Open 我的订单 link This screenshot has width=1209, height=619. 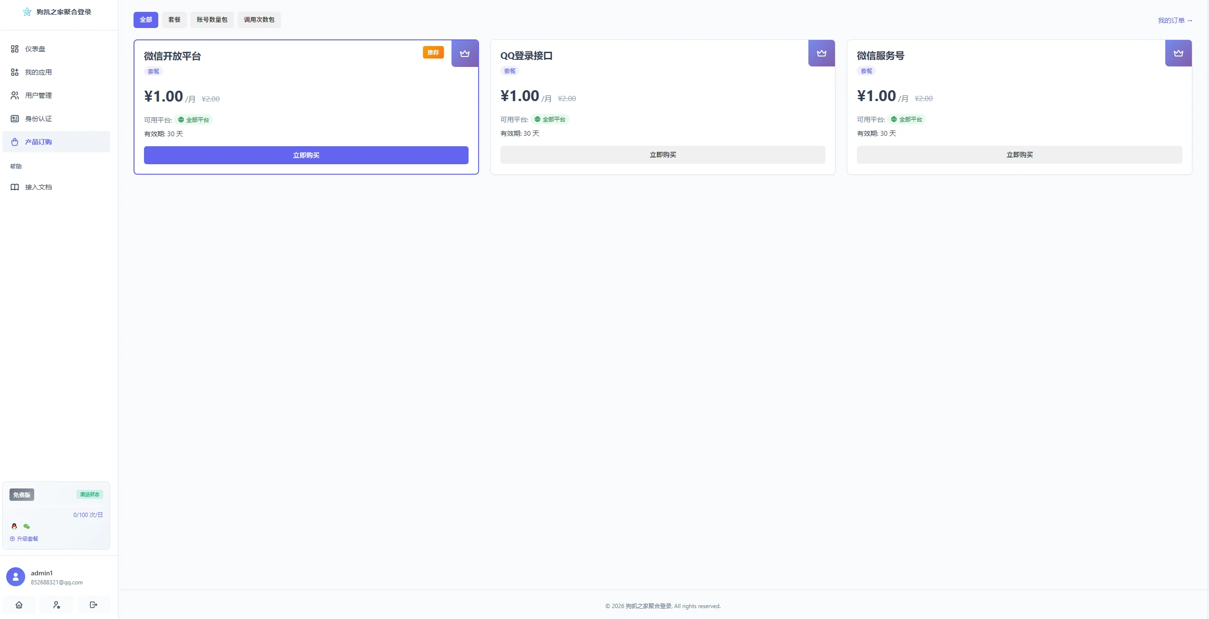(x=1175, y=20)
